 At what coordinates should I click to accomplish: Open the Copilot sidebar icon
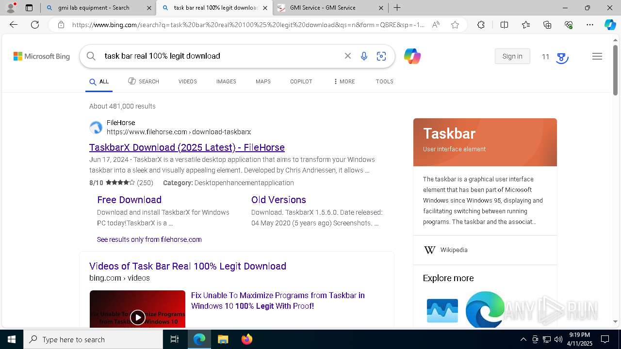(610, 25)
